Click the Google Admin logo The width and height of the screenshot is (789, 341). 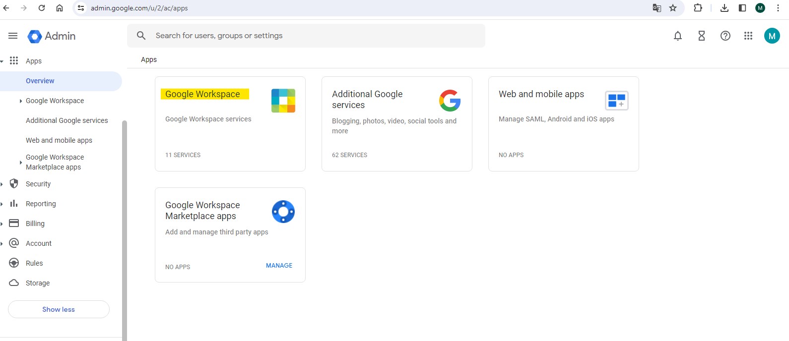tap(35, 36)
